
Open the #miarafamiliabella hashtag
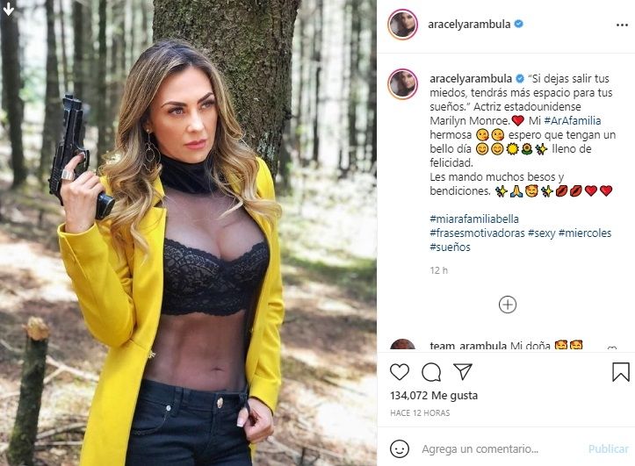point(474,219)
